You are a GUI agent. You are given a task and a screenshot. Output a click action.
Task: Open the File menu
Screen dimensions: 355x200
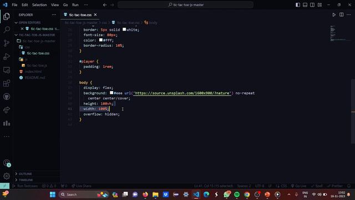(x=14, y=5)
